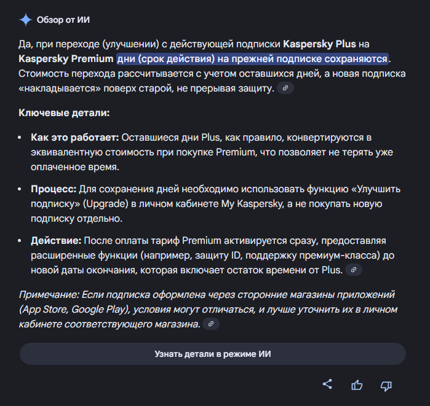Click bold «Kaspersky Plus» in first paragraph
430x406 pixels.
tap(319, 44)
